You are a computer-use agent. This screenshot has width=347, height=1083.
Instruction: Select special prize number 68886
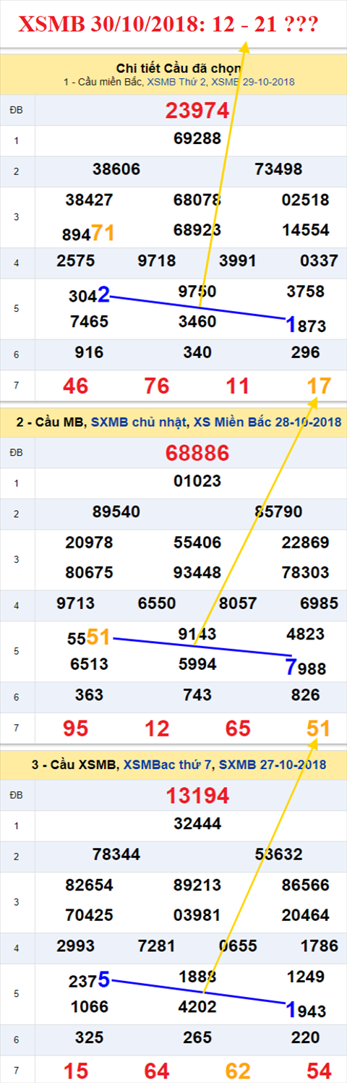coord(197,454)
